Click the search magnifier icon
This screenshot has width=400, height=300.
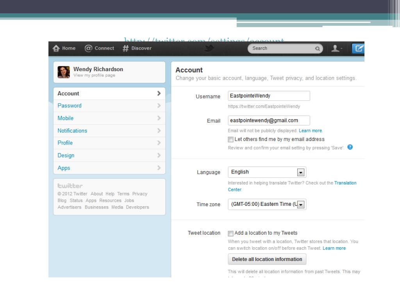(317, 48)
